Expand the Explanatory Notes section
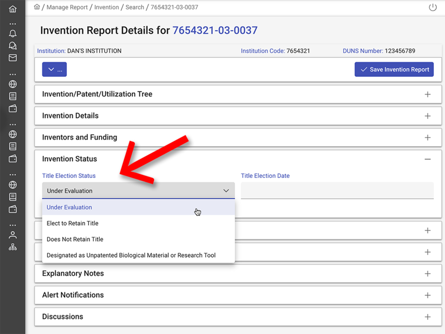This screenshot has height=334, width=445. (427, 273)
